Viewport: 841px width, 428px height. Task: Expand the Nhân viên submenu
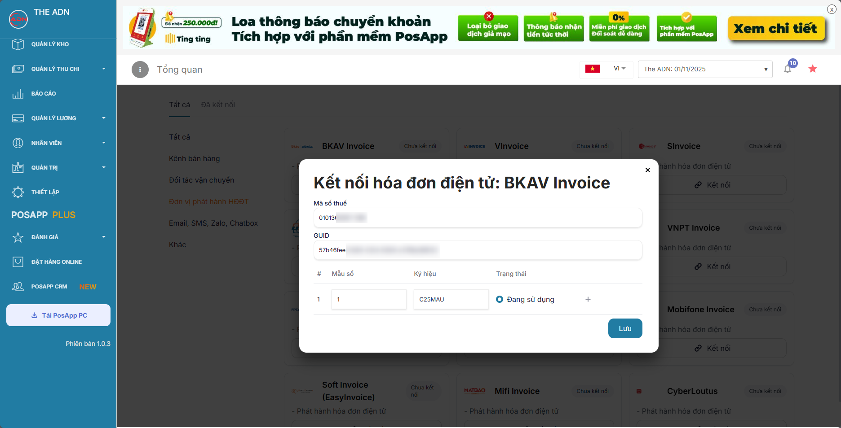click(104, 143)
